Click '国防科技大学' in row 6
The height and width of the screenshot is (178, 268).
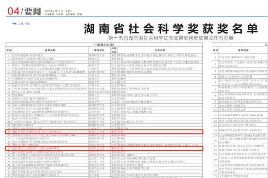click(96, 72)
